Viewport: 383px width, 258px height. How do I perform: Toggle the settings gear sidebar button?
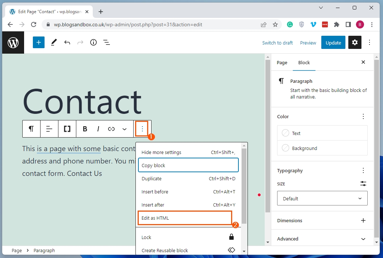click(x=355, y=42)
